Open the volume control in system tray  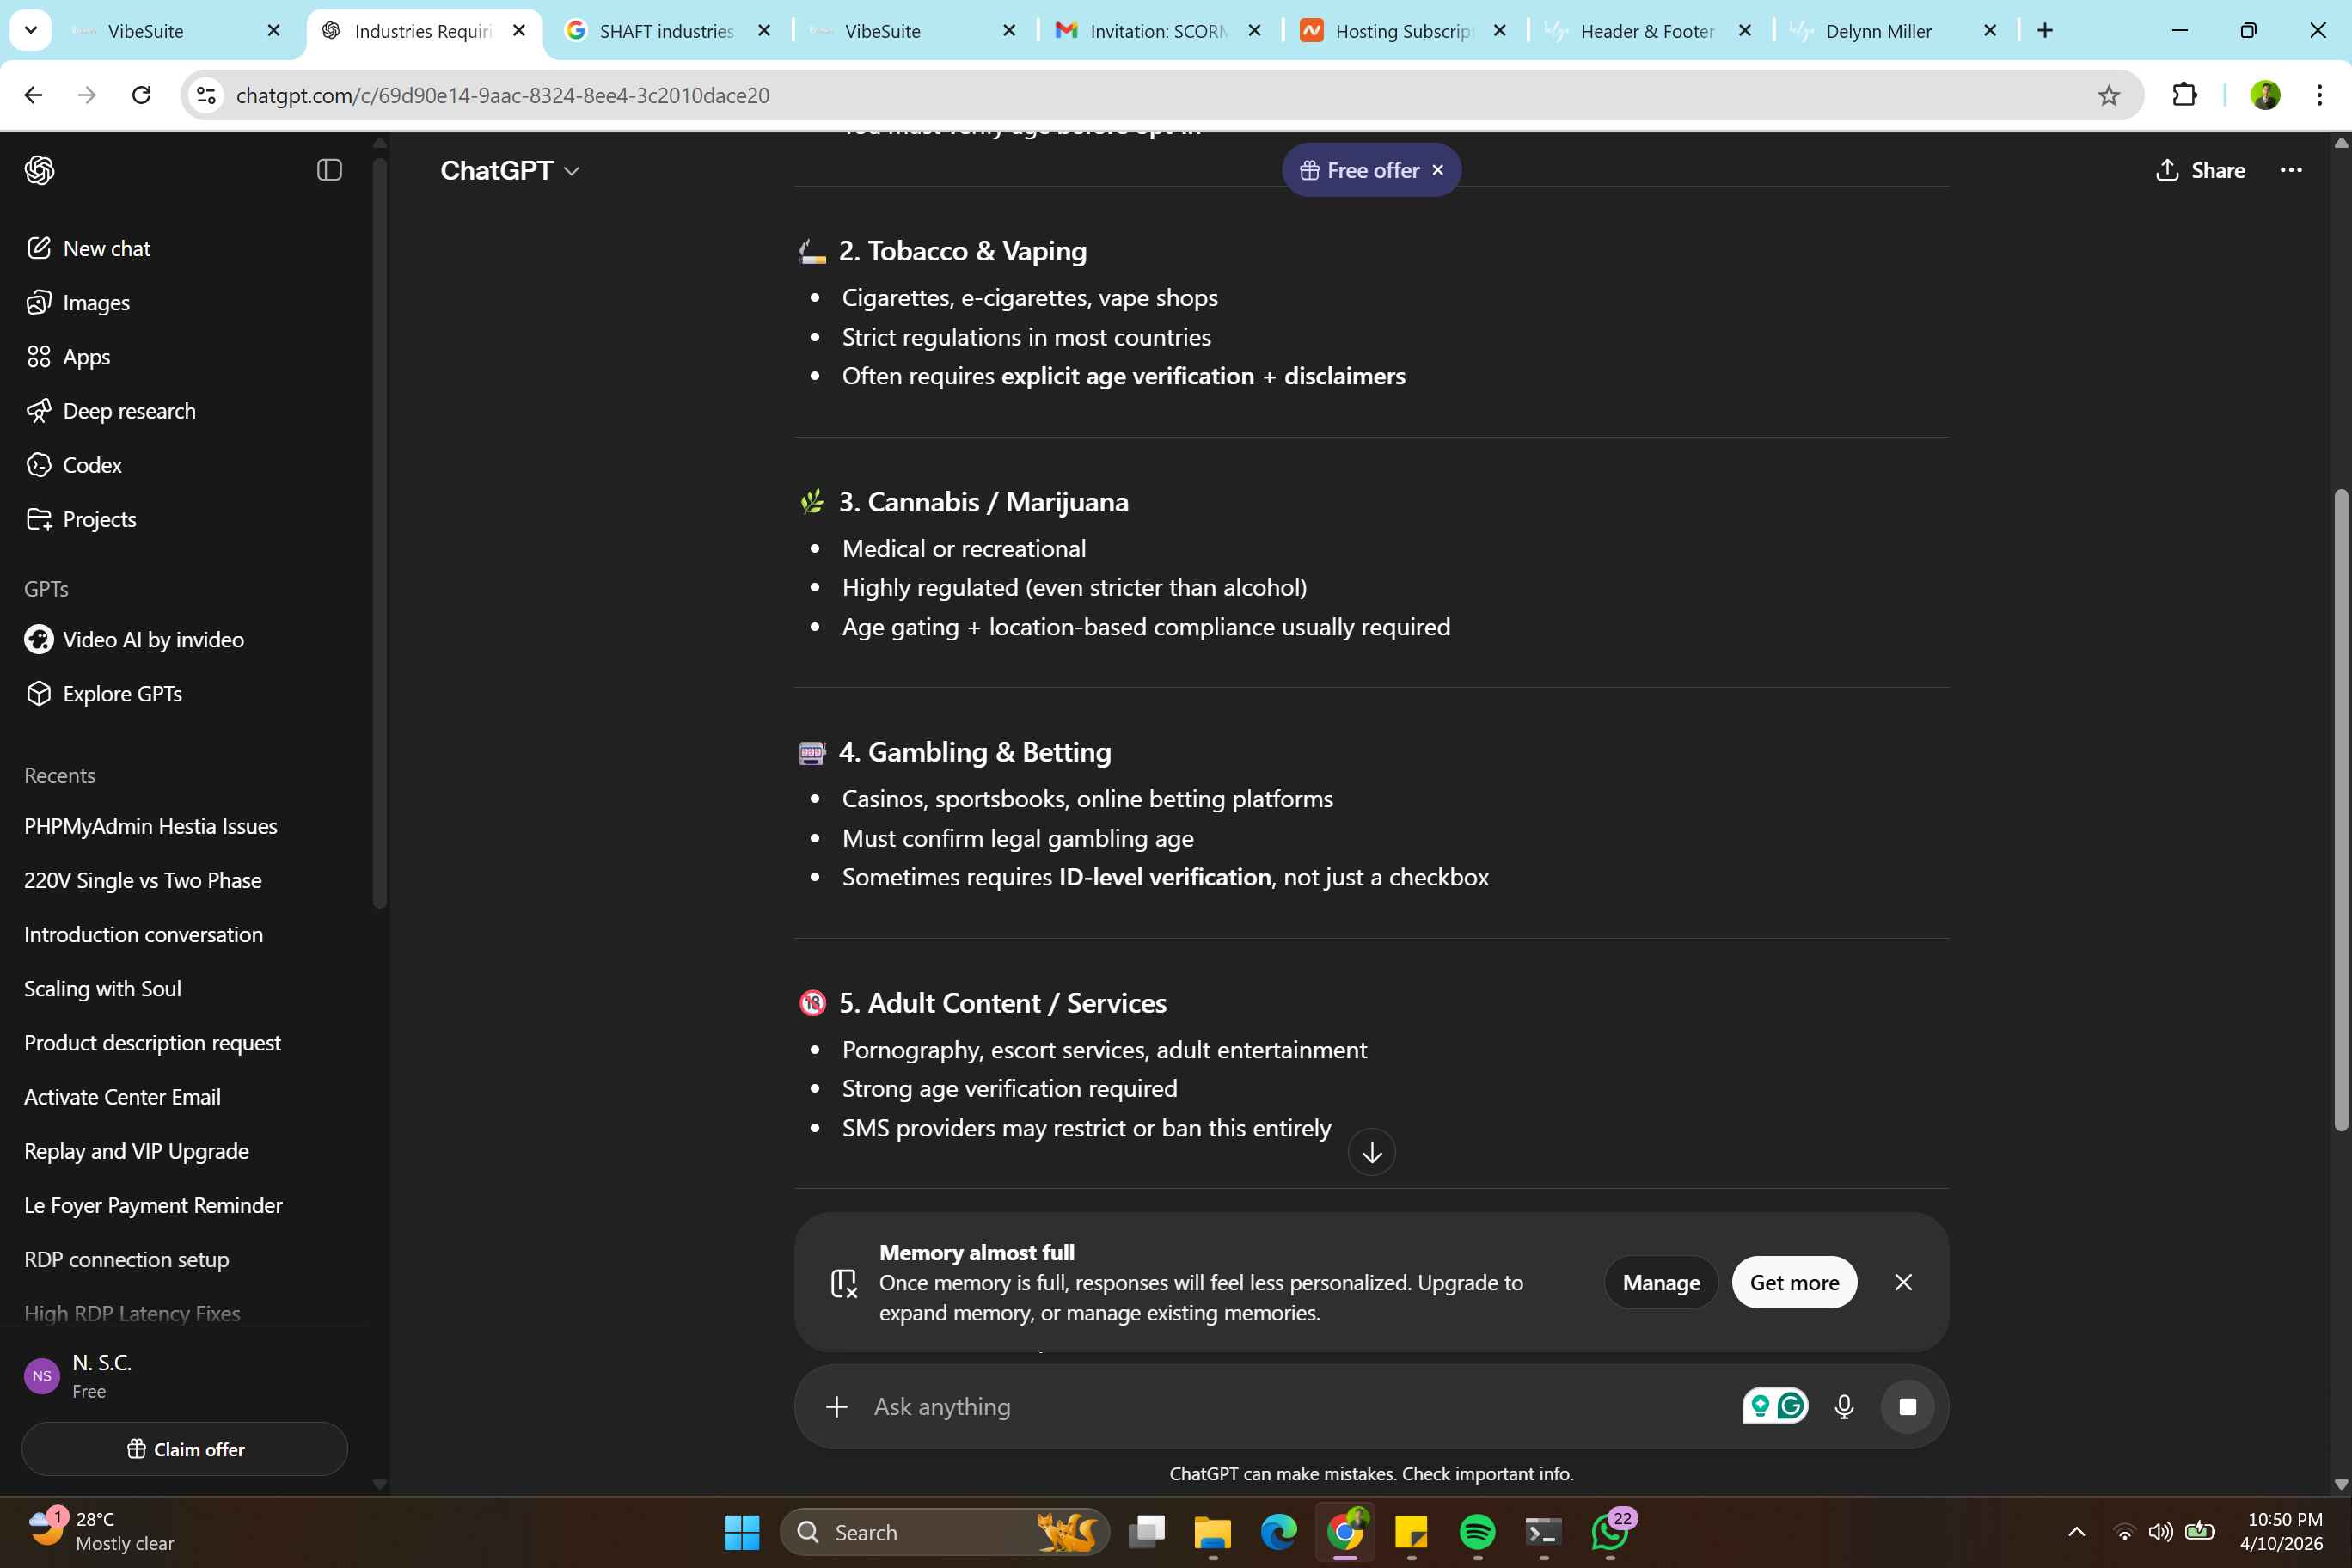pyautogui.click(x=2160, y=1532)
